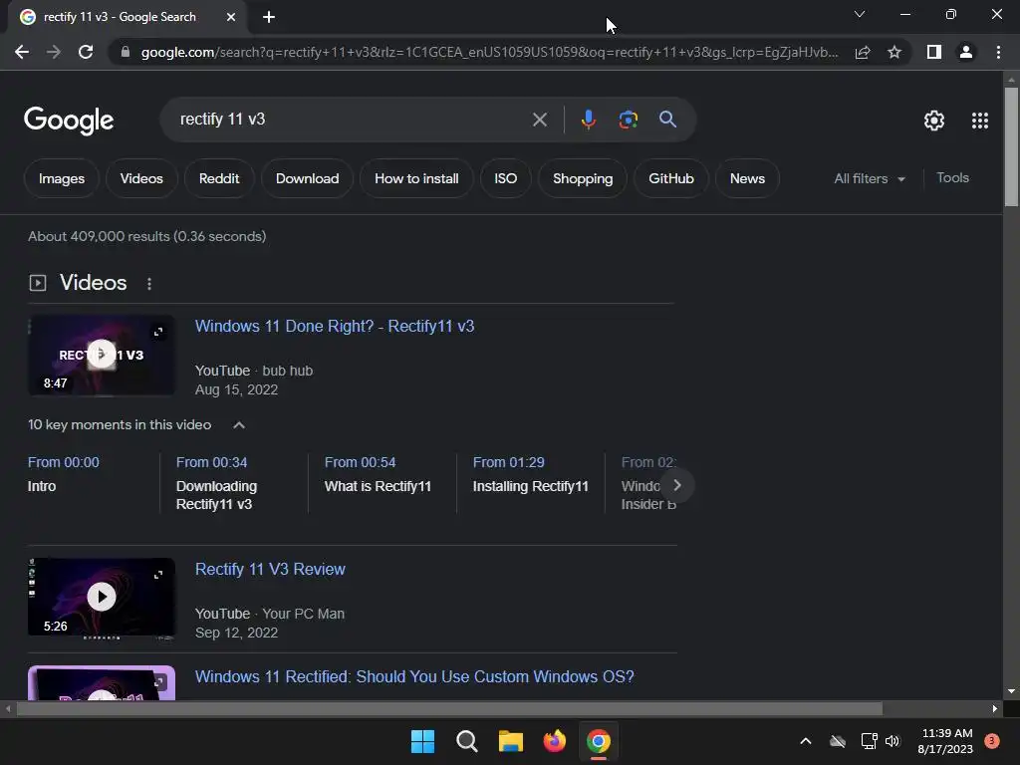Close the rectify 11 v3 tab
Image resolution: width=1020 pixels, height=765 pixels.
click(231, 17)
